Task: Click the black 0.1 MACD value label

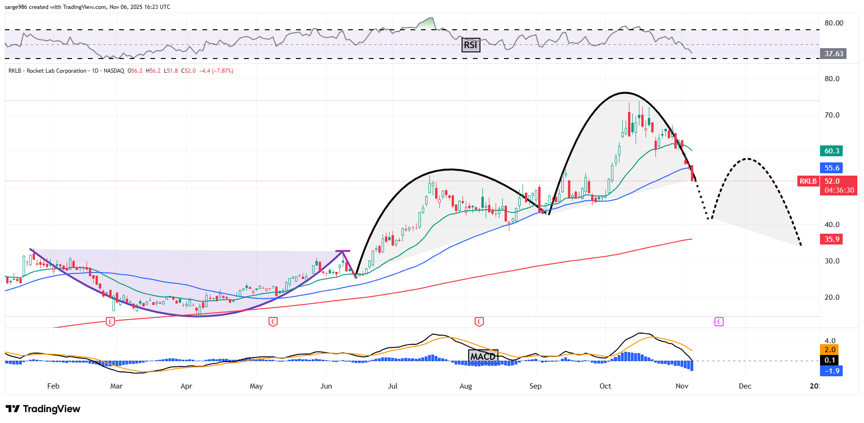Action: click(x=829, y=360)
